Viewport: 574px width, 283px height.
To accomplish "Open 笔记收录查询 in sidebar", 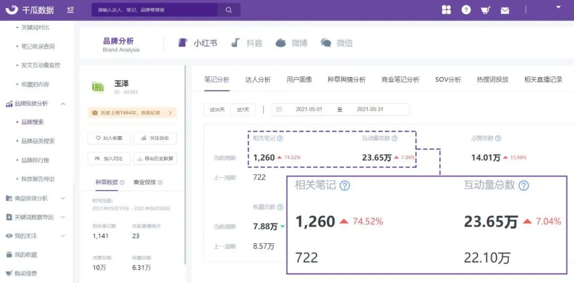I will (x=38, y=47).
